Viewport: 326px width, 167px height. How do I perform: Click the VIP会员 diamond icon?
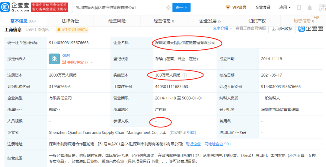click(x=228, y=7)
